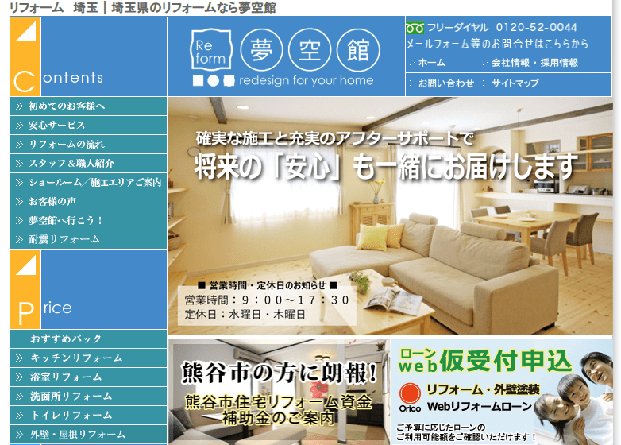Screen dimensions: 621x445
Task: Open the 熊谷市 subsidy information banner
Action: (277, 393)
